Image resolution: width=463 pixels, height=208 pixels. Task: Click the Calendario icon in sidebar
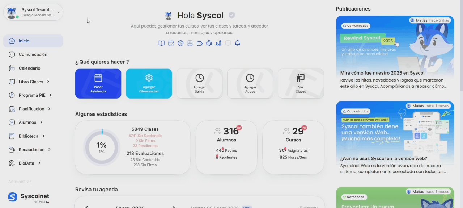click(12, 68)
